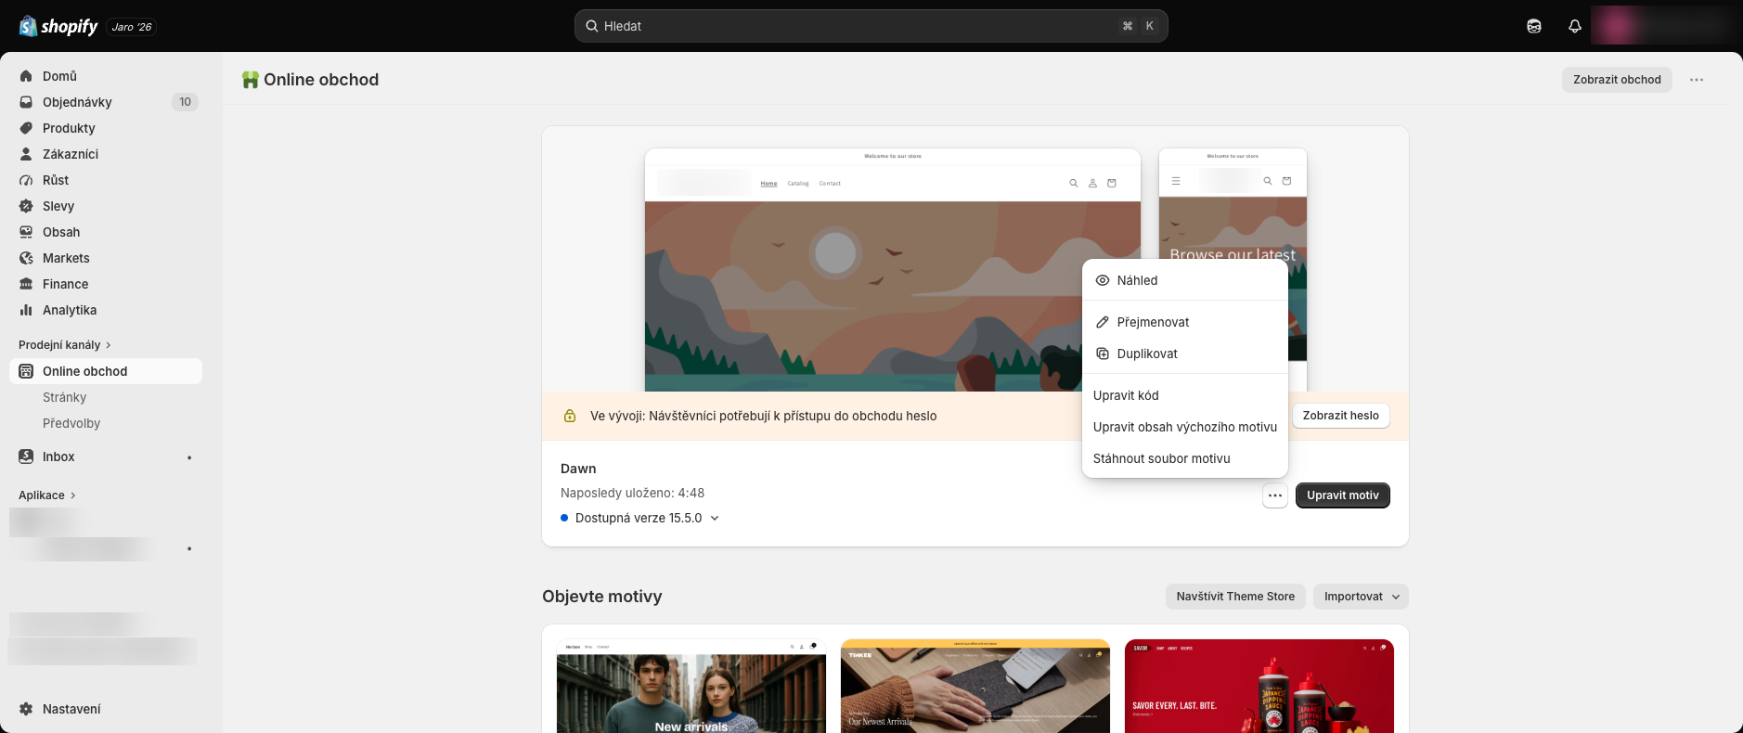Image resolution: width=1743 pixels, height=733 pixels.
Task: Click the Objednávky count badge 10
Action: click(x=185, y=102)
